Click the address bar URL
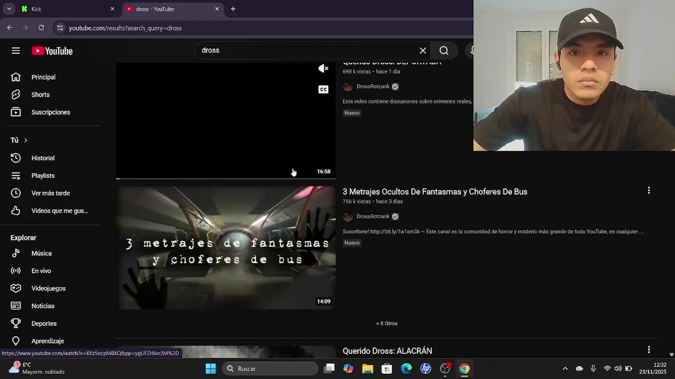 (x=125, y=28)
